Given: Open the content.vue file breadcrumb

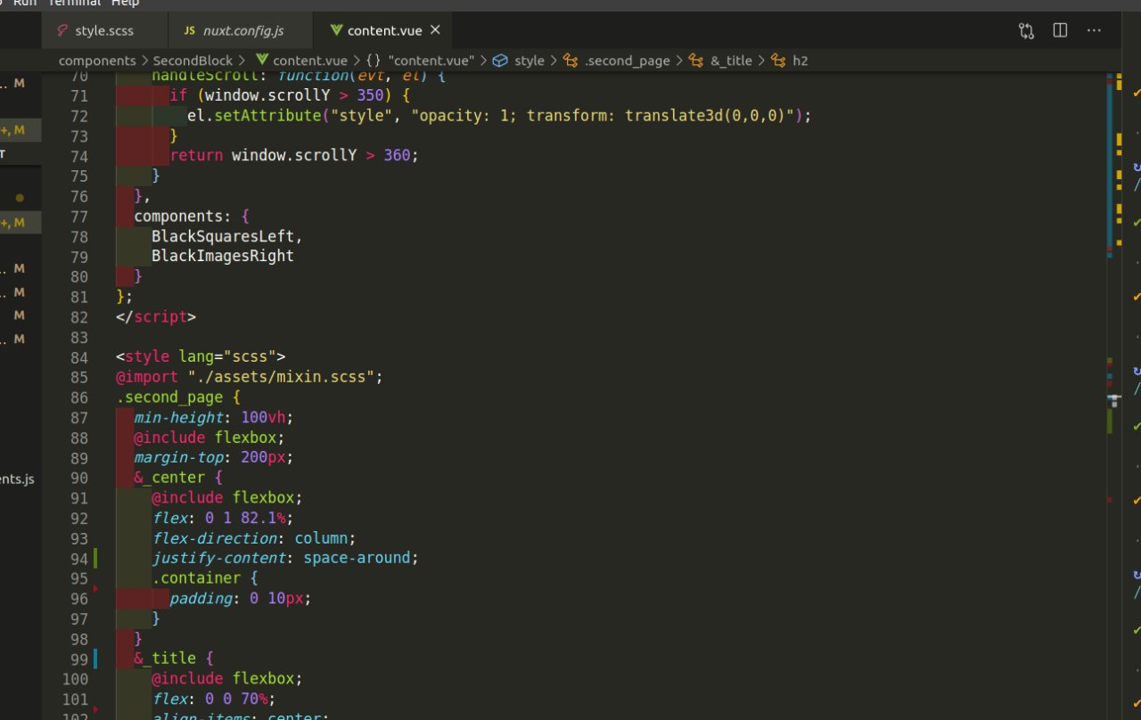Looking at the screenshot, I should (x=301, y=61).
